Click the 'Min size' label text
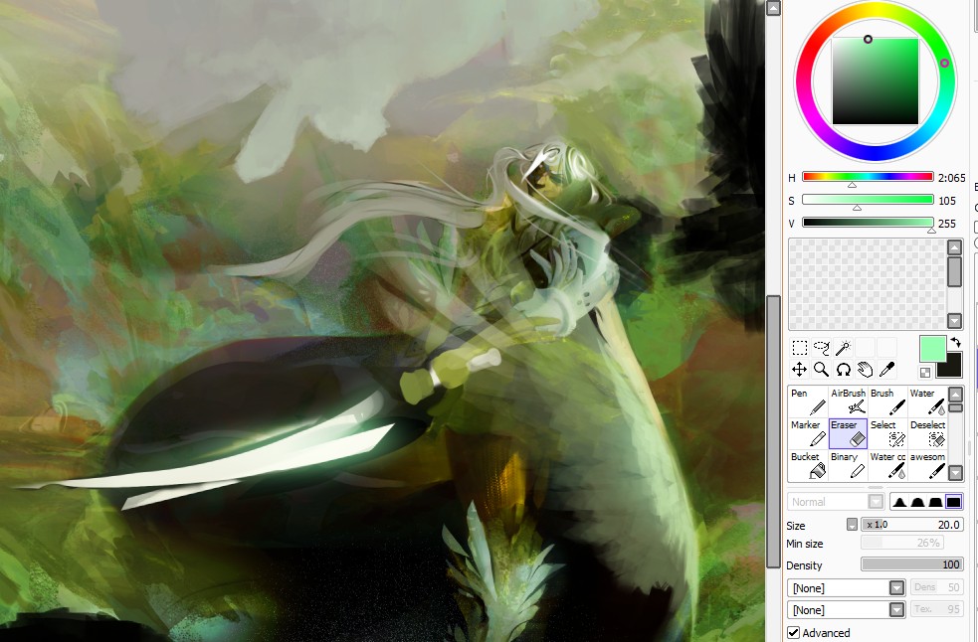Screen dimensions: 978x642 click(x=804, y=544)
